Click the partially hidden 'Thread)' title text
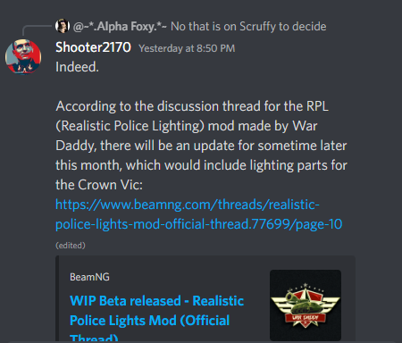This screenshot has height=343, width=402. [x=94, y=338]
